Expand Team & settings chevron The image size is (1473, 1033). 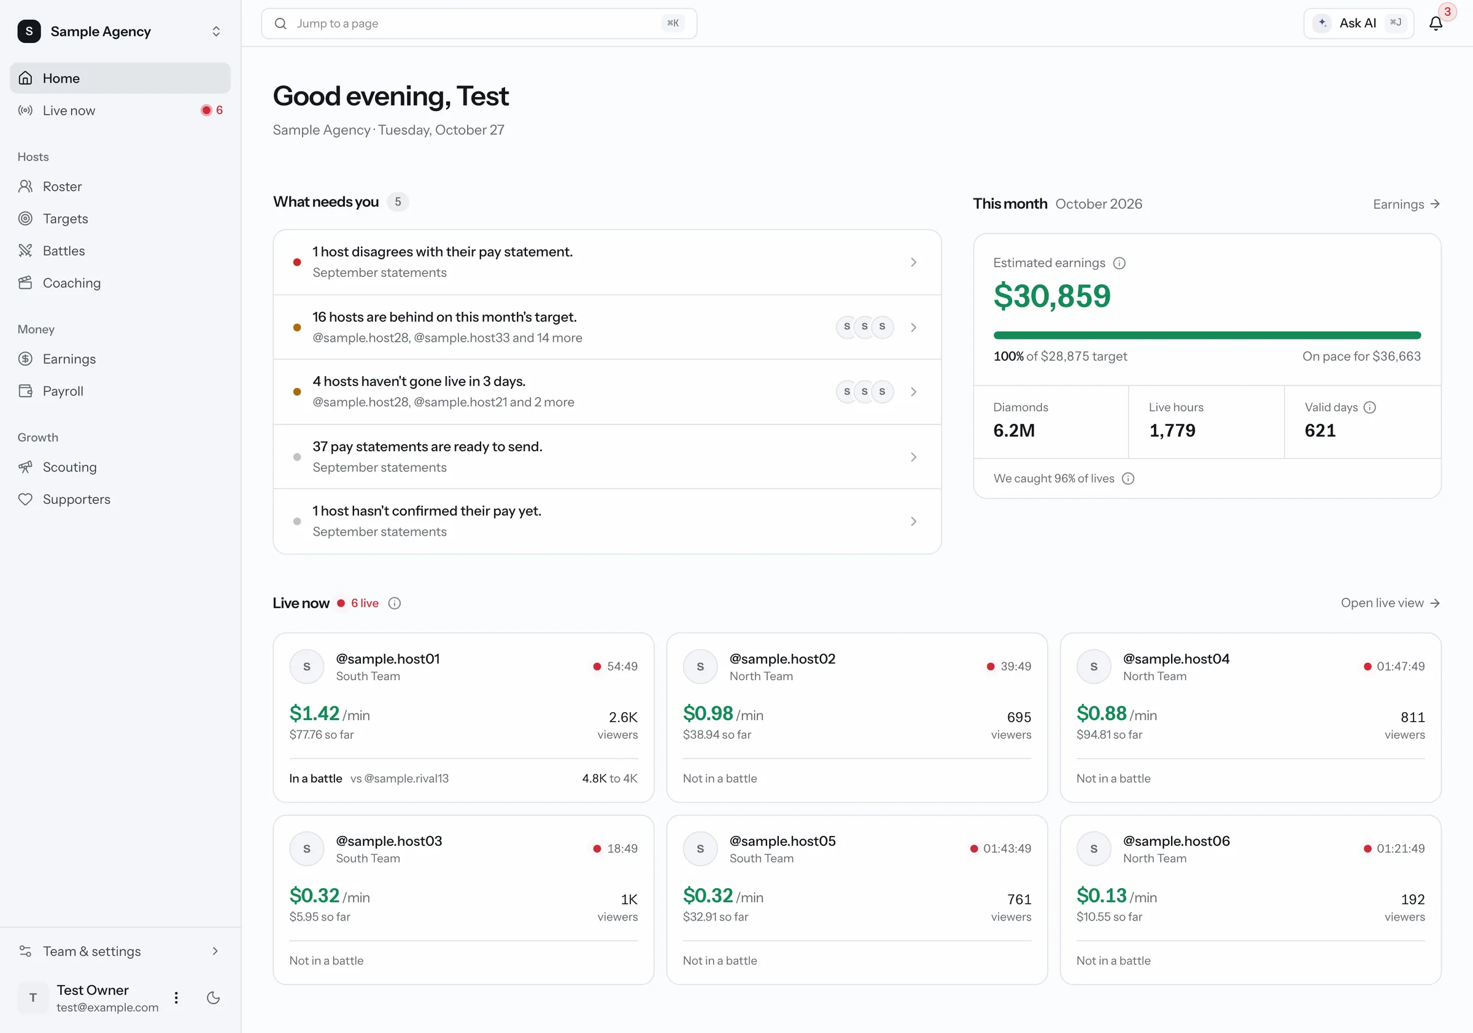215,951
